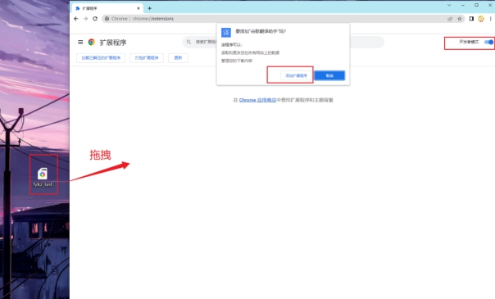495x299 pixels.
Task: Click 加载已解压的扩展程序 button
Action: coord(101,58)
